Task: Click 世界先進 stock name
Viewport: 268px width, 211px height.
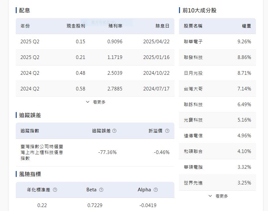Action: point(193,183)
